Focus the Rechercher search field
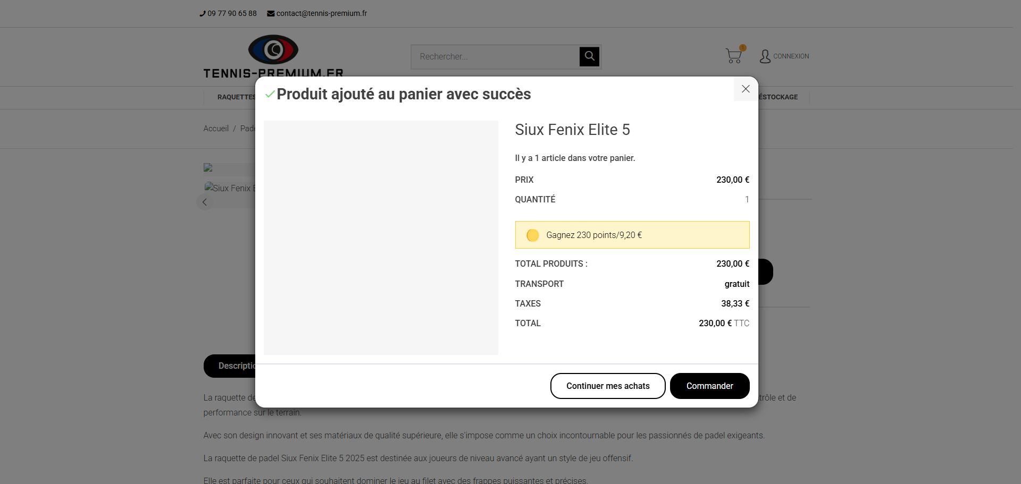This screenshot has height=484, width=1021. pyautogui.click(x=495, y=56)
